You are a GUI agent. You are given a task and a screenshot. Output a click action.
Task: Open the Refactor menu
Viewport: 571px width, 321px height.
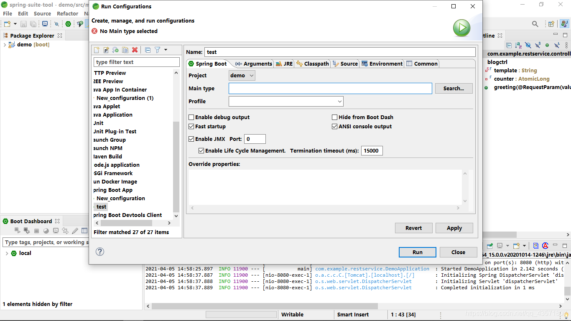(x=68, y=14)
